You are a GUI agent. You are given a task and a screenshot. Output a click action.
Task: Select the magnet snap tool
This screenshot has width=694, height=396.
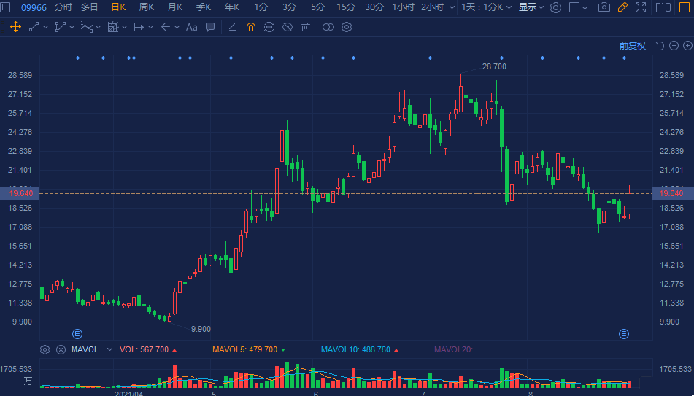tap(250, 27)
